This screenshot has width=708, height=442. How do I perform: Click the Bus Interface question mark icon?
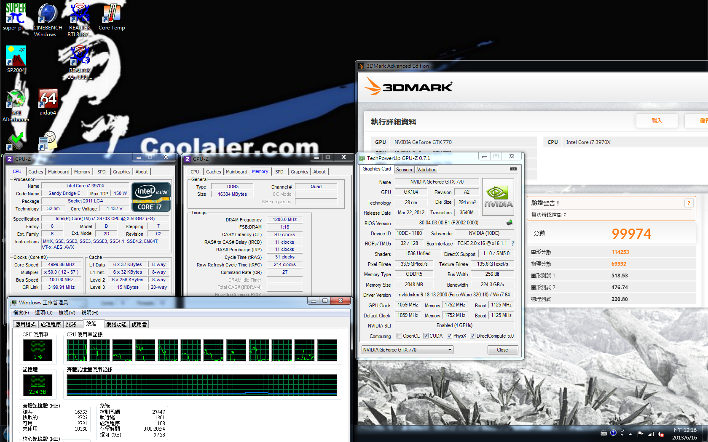(x=513, y=243)
